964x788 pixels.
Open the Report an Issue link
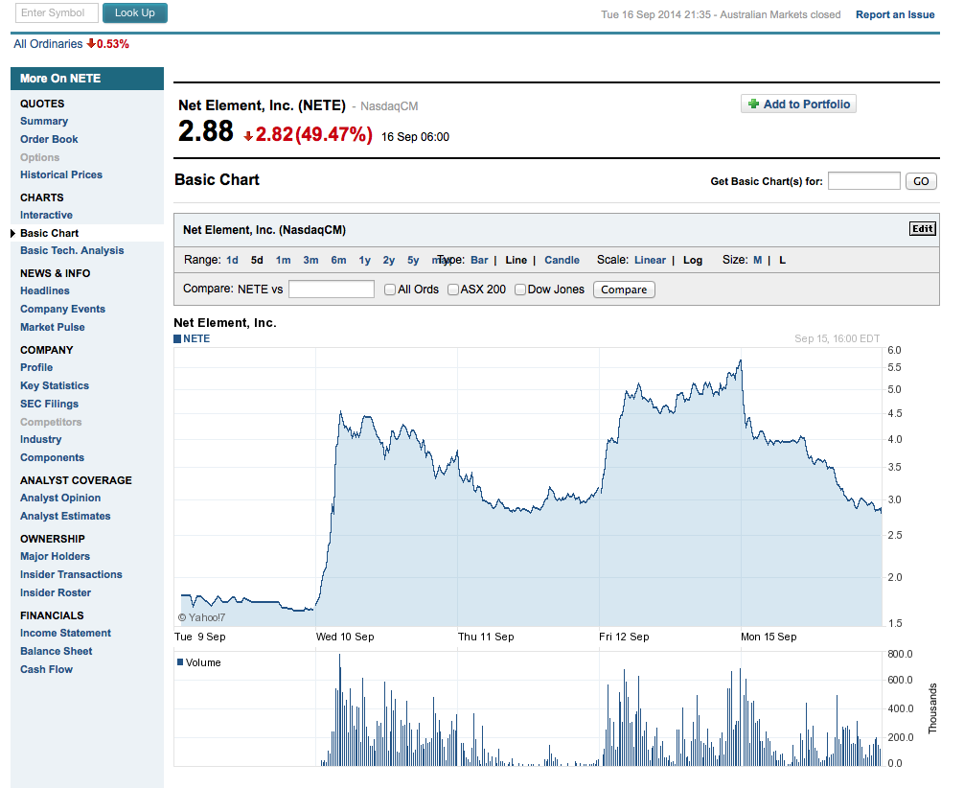(895, 14)
